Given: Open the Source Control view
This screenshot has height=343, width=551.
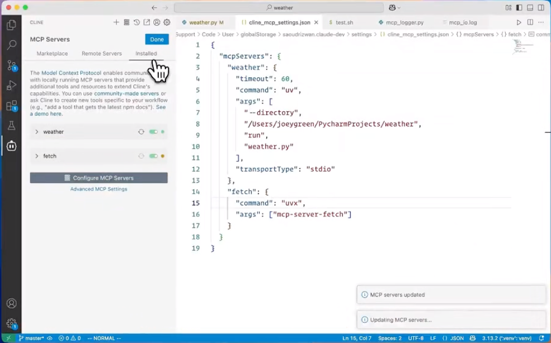Looking at the screenshot, I should coord(12,65).
